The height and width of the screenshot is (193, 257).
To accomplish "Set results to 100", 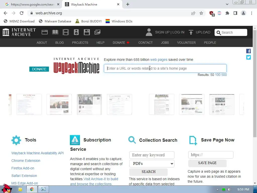I will (218, 75).
